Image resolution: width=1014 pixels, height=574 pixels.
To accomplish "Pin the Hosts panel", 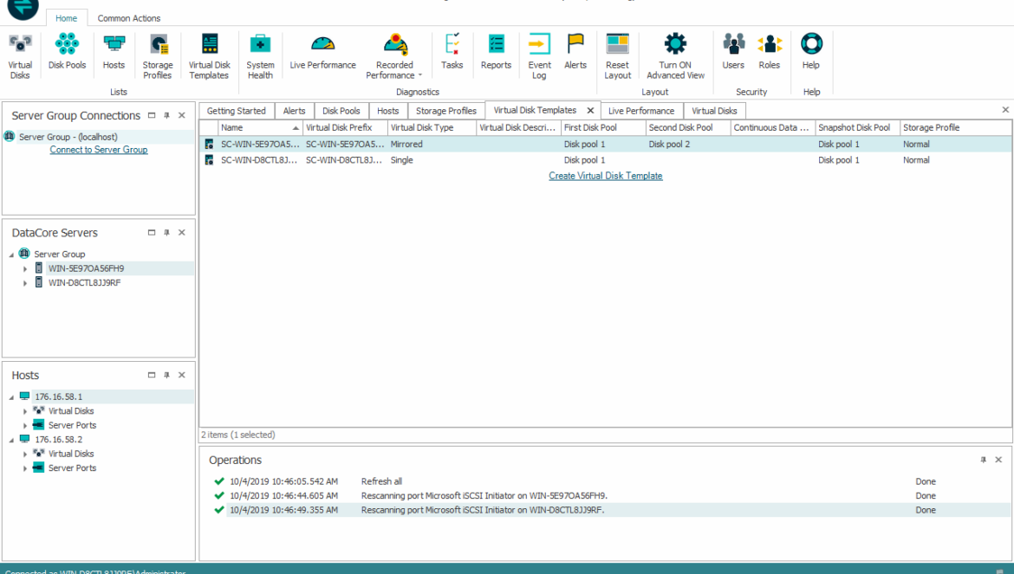I will [167, 375].
